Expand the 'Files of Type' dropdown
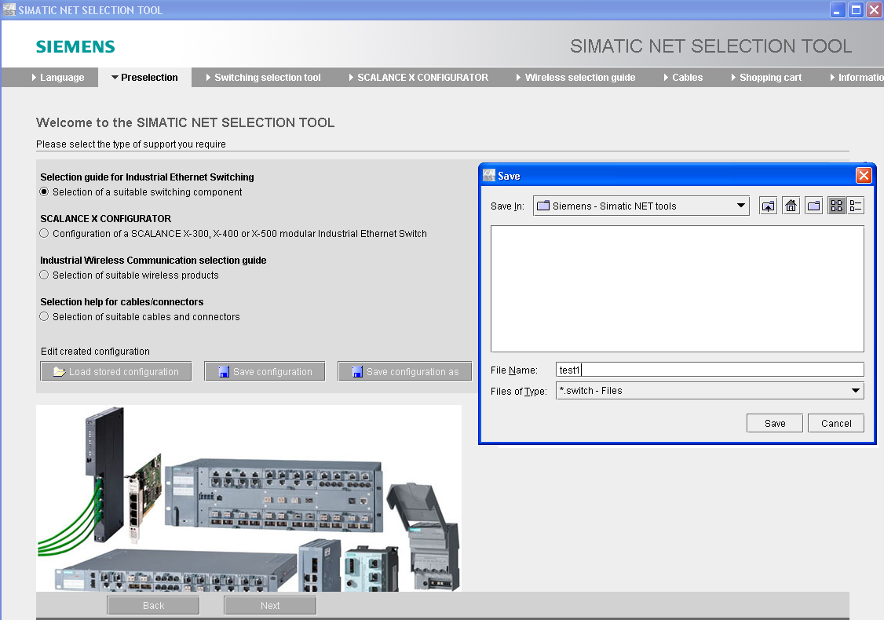The height and width of the screenshot is (620, 884). (x=710, y=391)
